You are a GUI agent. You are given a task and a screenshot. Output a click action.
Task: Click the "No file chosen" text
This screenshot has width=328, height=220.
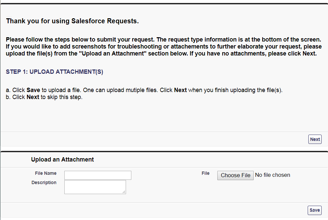pyautogui.click(x=272, y=175)
